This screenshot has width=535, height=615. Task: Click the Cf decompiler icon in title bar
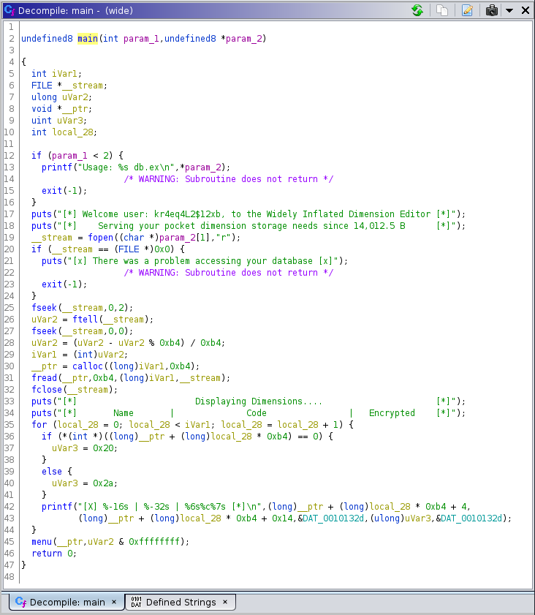click(10, 10)
